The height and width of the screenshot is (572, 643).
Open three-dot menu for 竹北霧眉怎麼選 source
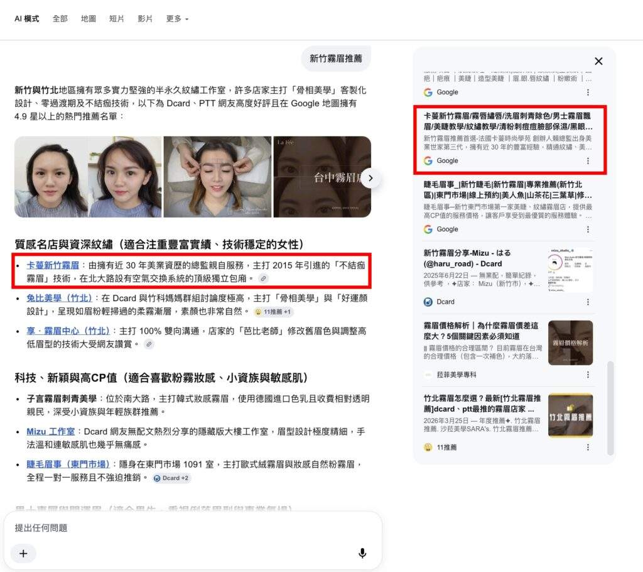(588, 447)
